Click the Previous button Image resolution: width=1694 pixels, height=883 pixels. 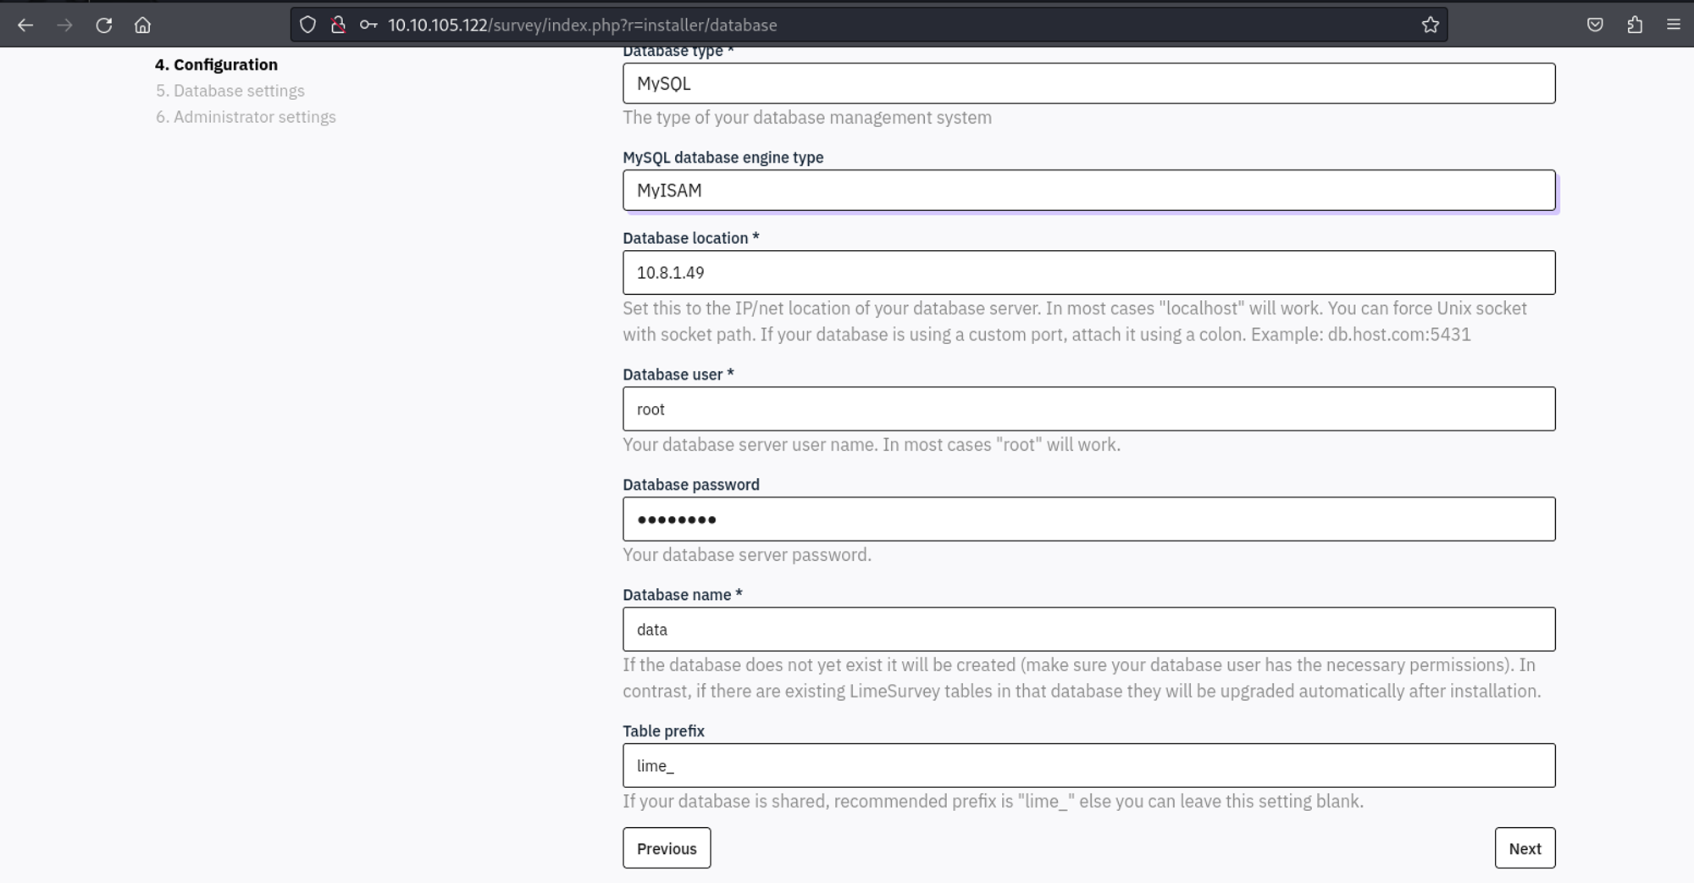667,848
